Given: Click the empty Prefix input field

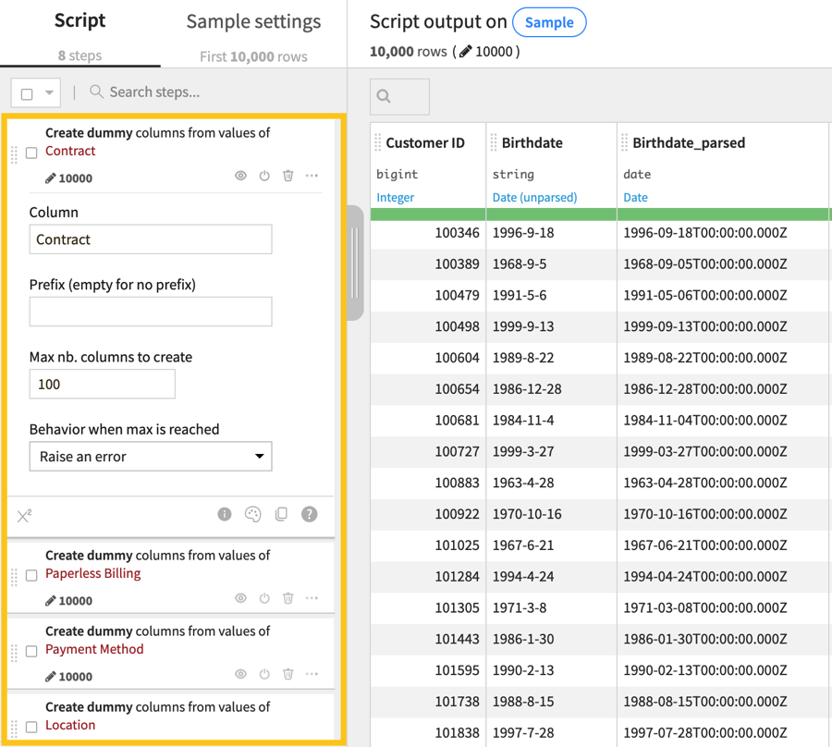Looking at the screenshot, I should click(x=151, y=312).
